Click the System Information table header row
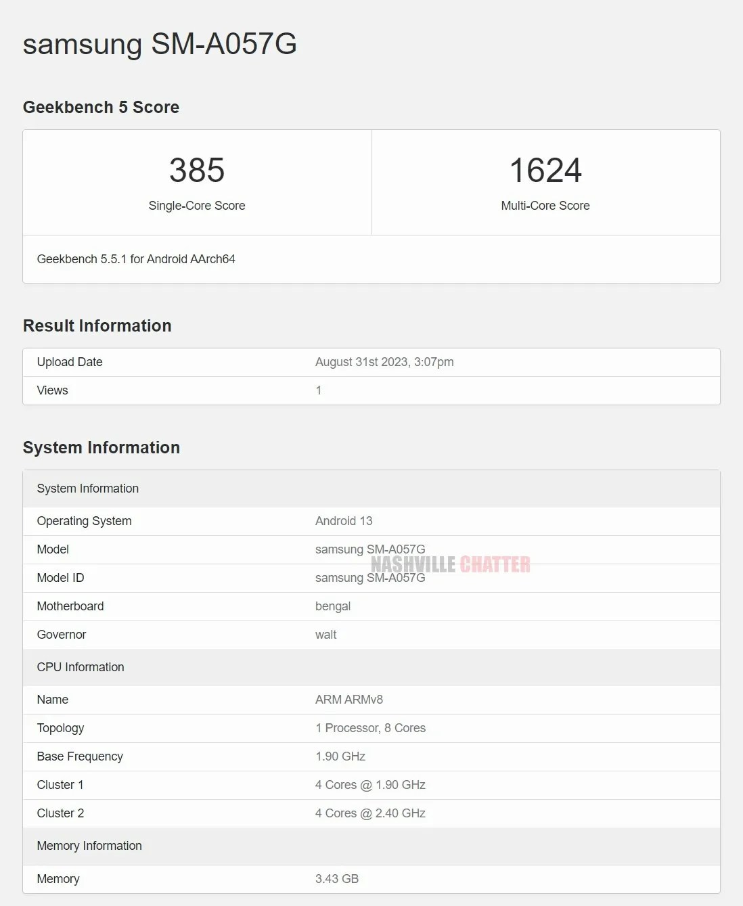Image resolution: width=743 pixels, height=906 pixels. 371,489
